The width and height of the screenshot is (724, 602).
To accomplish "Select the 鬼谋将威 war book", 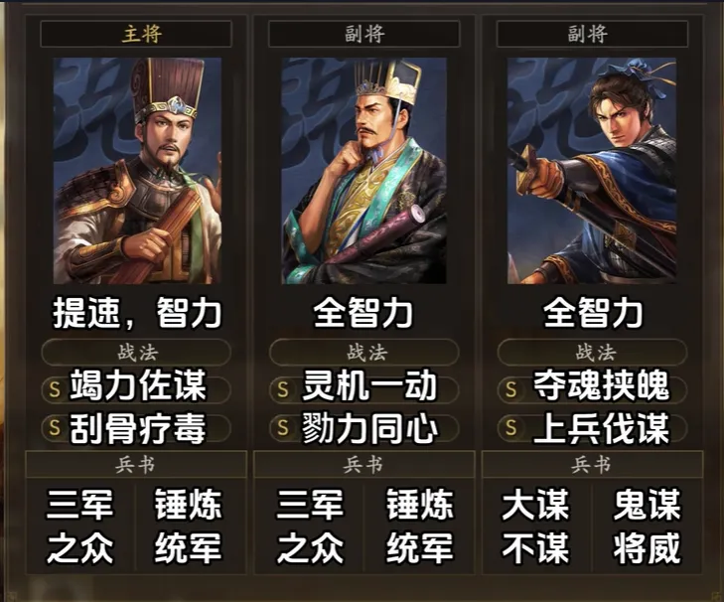I will click(648, 527).
